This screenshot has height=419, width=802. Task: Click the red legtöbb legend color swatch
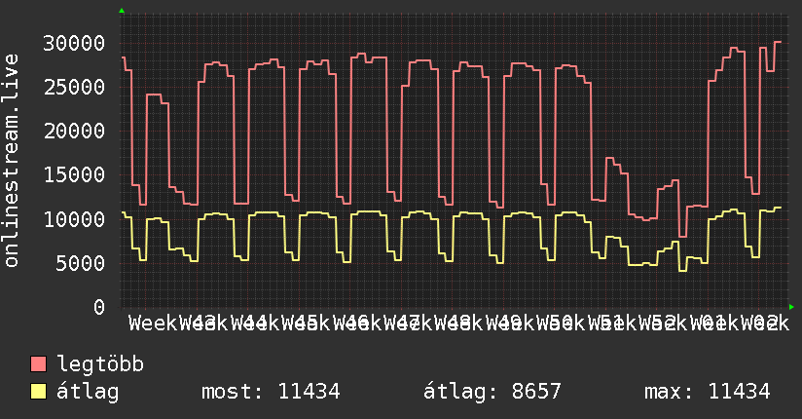pos(39,364)
